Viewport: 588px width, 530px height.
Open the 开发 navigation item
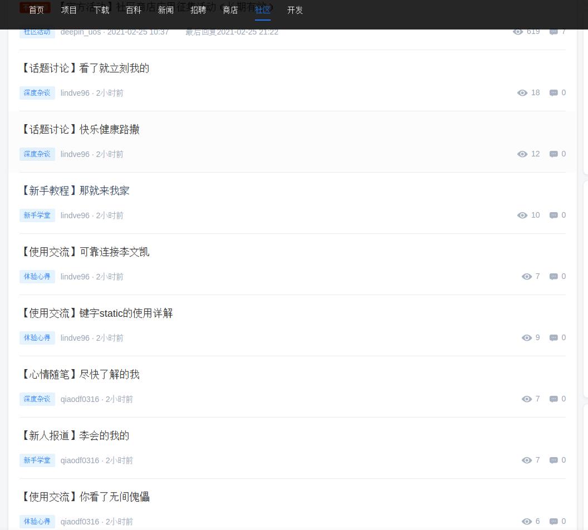[295, 10]
